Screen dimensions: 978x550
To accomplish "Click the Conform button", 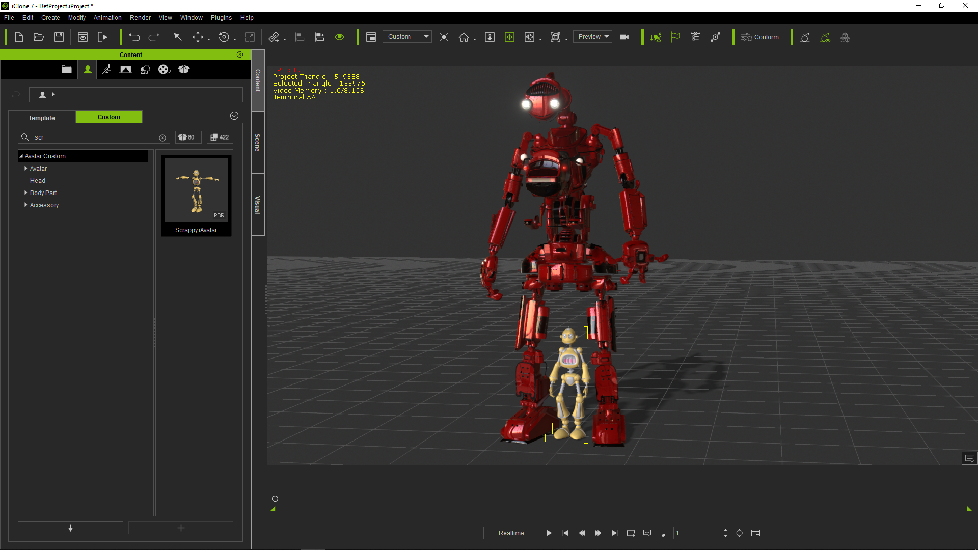I will click(760, 37).
